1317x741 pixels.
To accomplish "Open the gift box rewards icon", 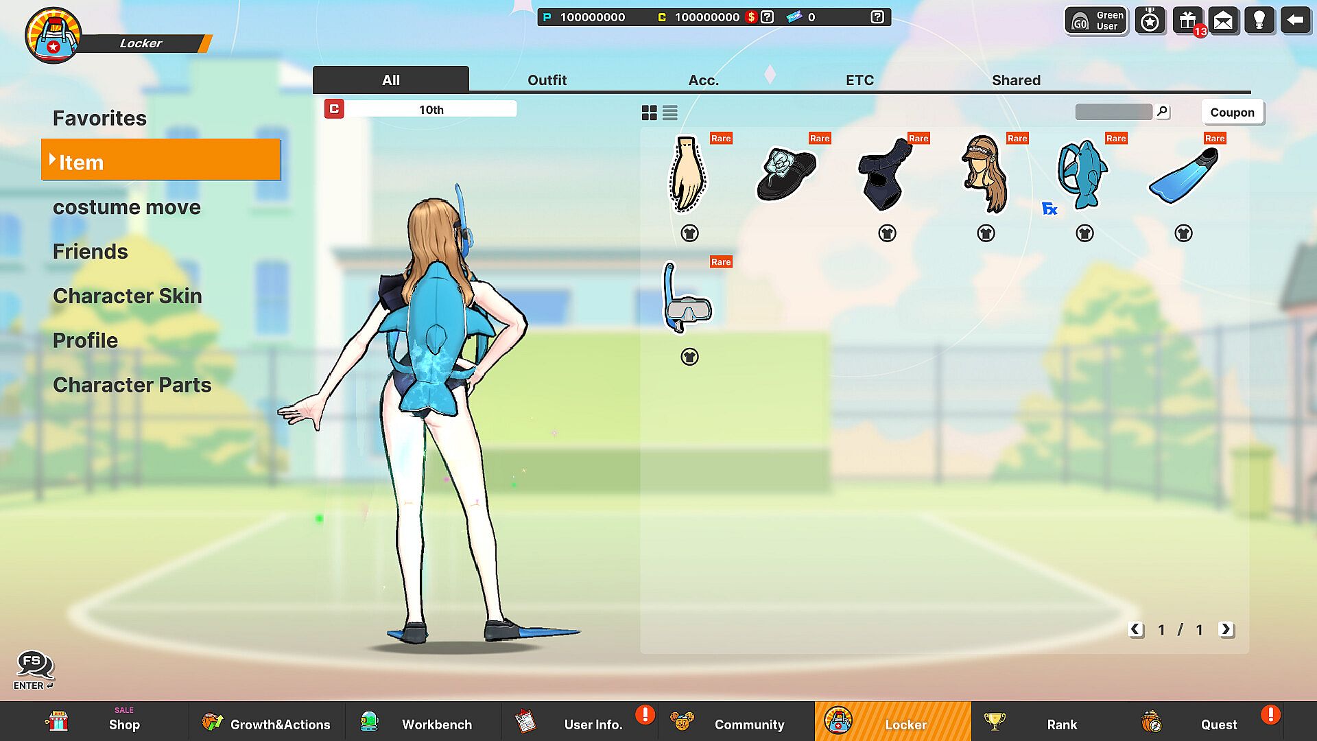I will [x=1187, y=21].
